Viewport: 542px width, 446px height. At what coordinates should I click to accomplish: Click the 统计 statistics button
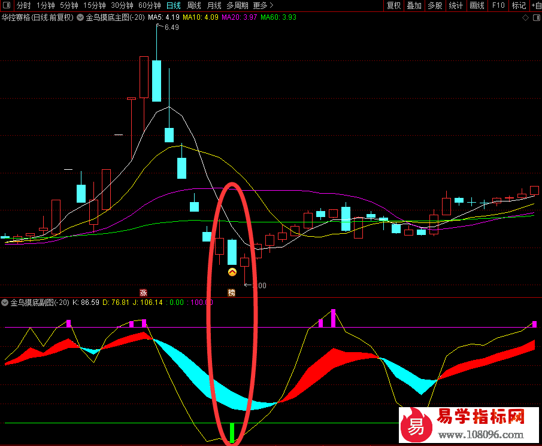click(456, 5)
